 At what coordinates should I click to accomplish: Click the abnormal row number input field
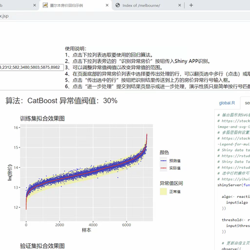32,67
